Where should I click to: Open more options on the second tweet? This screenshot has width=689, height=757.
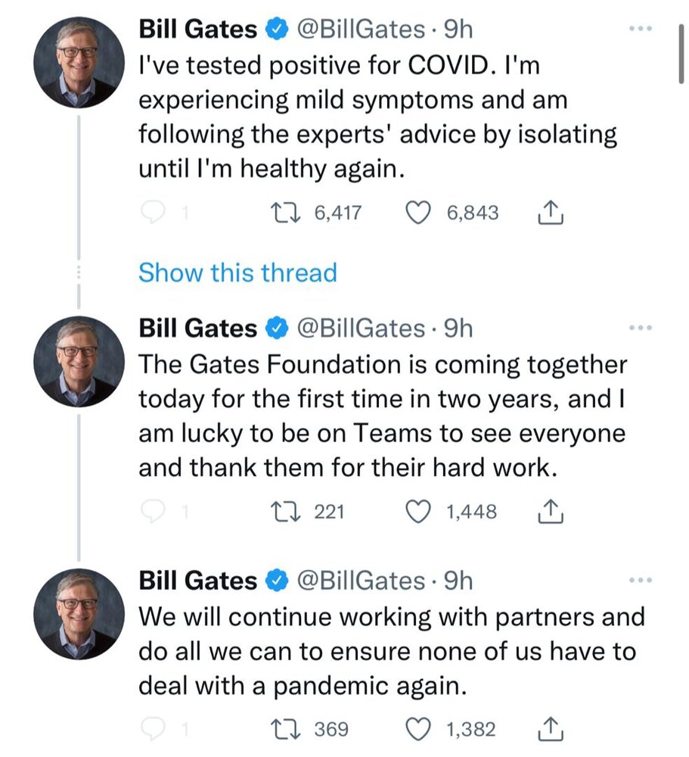640,329
